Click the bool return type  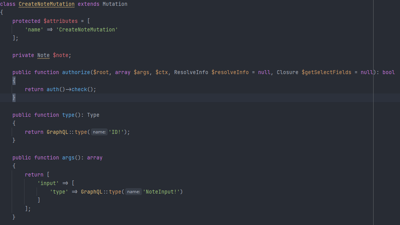[388, 72]
